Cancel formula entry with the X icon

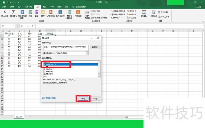(x=22, y=26)
